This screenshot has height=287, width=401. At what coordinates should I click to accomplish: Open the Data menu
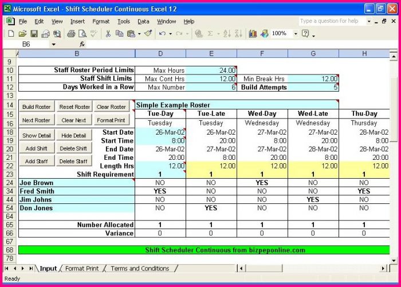(x=143, y=22)
